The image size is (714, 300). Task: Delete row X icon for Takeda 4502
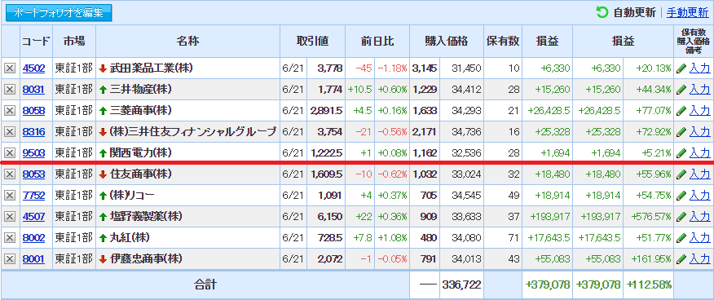(x=10, y=68)
